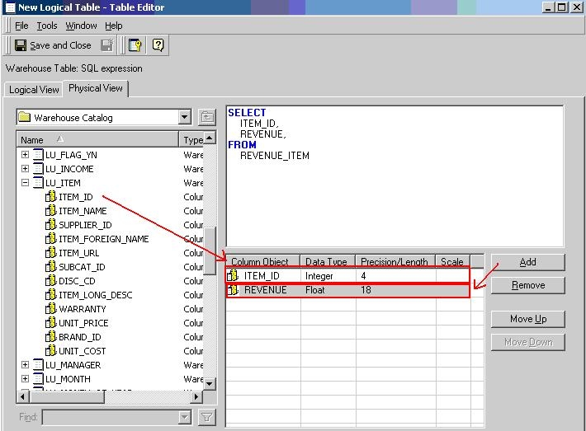Click the filter icon next to Find field

(206, 418)
